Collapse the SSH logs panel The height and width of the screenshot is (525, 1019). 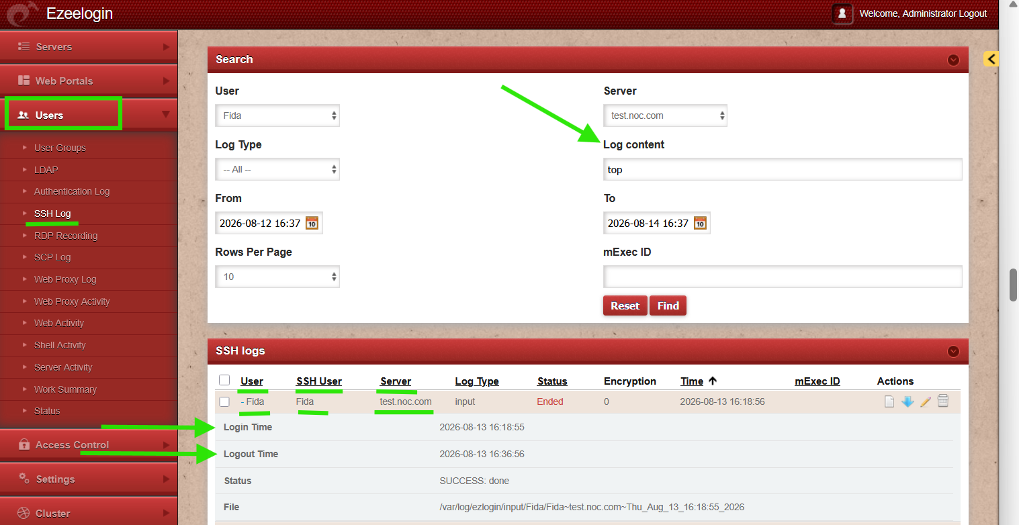[953, 351]
